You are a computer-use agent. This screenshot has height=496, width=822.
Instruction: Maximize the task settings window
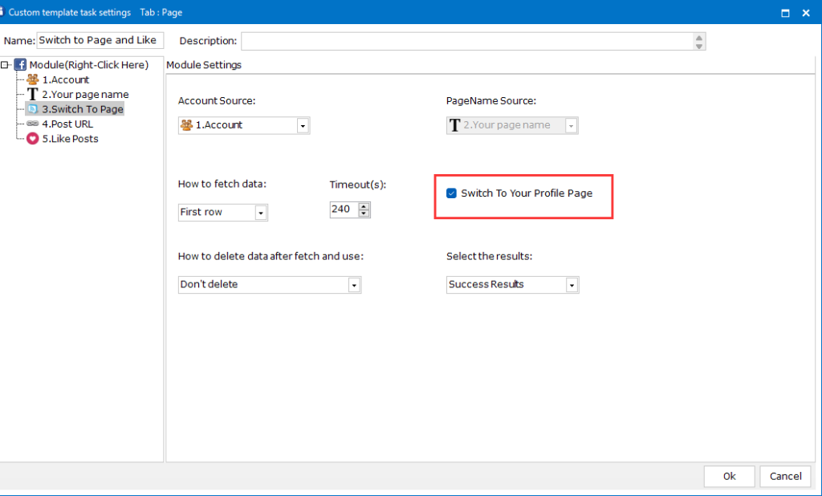pos(785,13)
